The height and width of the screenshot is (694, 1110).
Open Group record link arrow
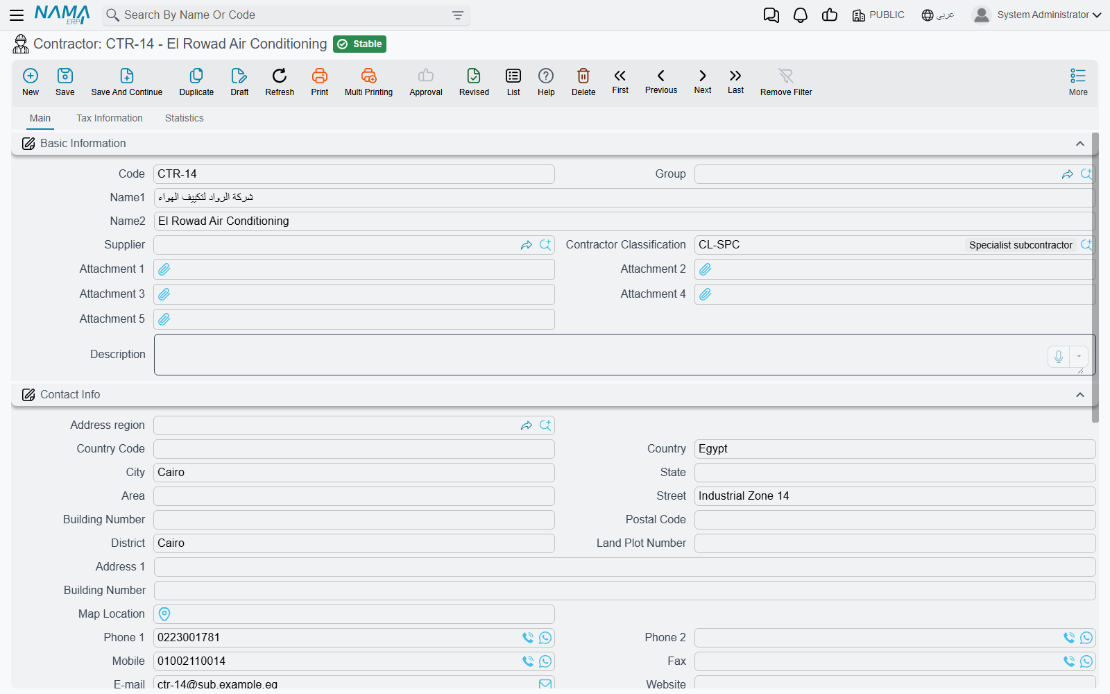(1068, 174)
